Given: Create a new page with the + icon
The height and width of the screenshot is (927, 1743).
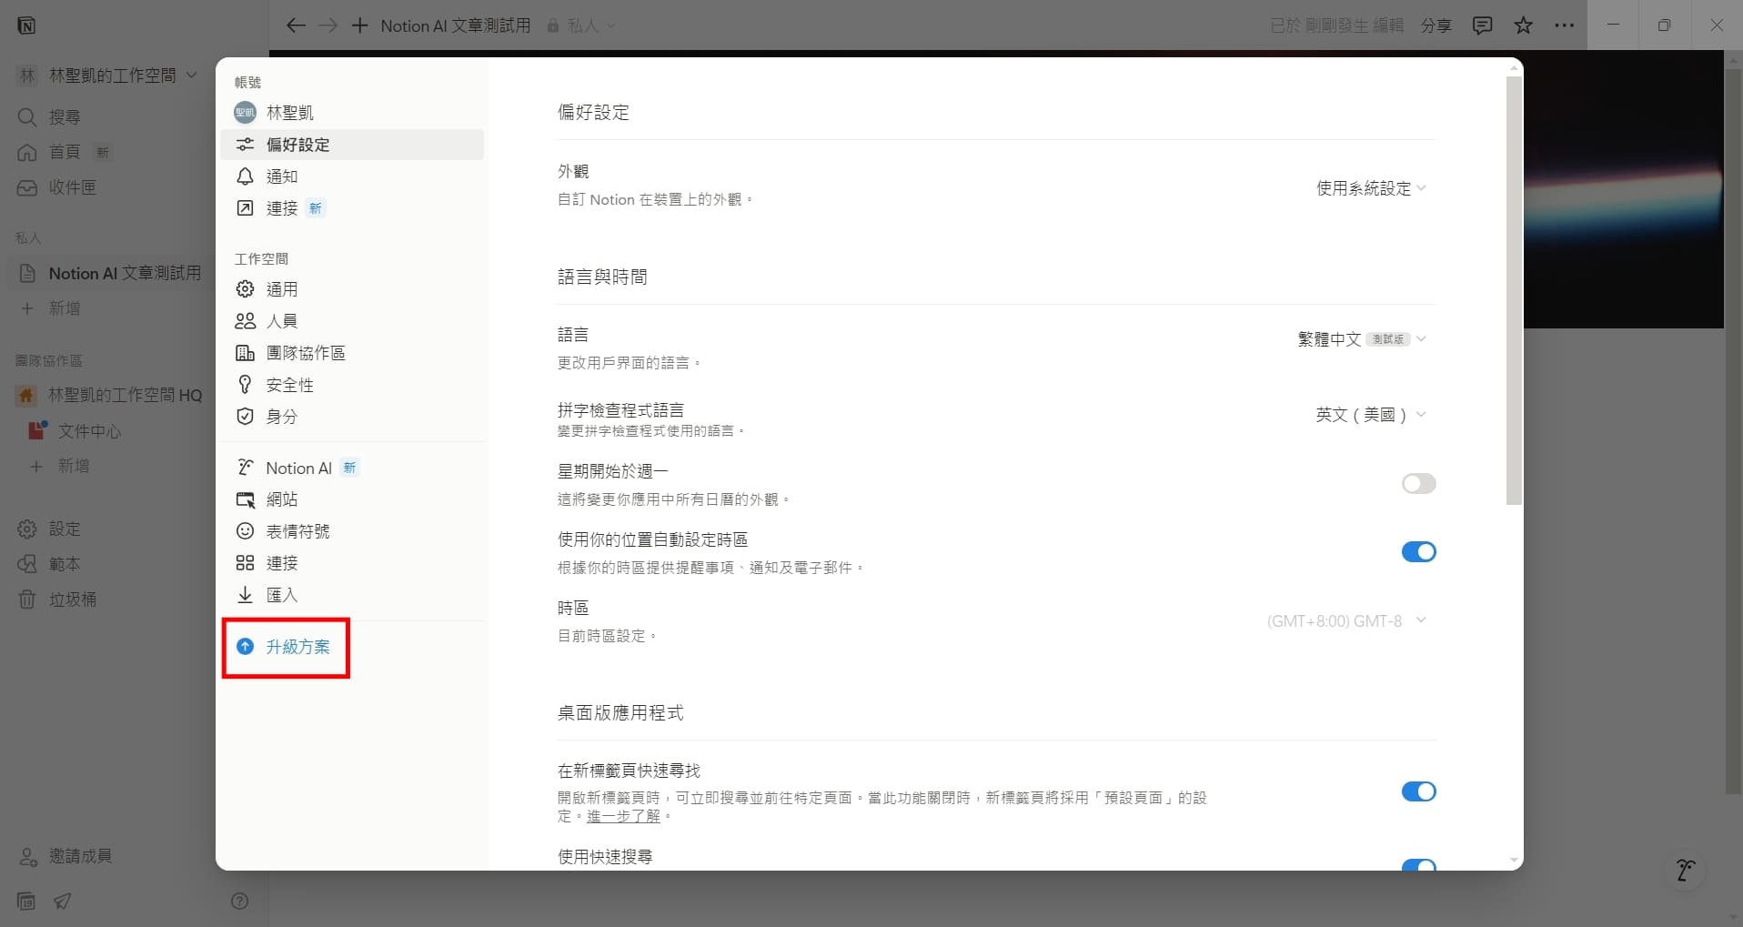Looking at the screenshot, I should (359, 25).
